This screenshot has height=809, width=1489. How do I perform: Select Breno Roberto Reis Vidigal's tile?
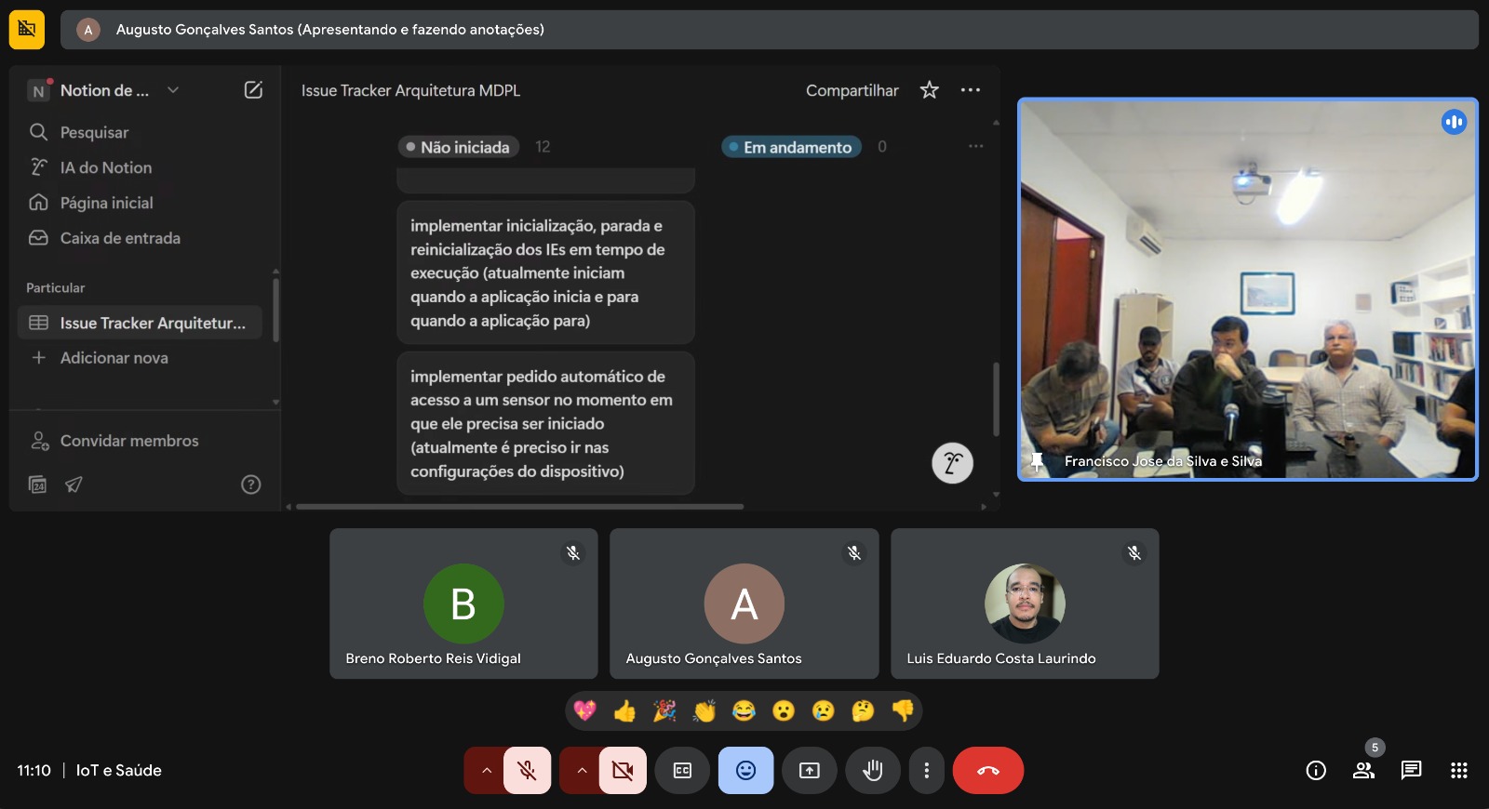pos(463,603)
